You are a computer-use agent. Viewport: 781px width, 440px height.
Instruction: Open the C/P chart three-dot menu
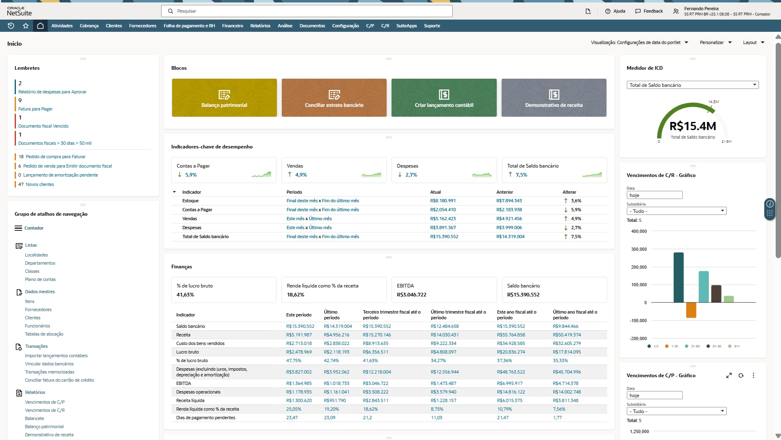753,376
